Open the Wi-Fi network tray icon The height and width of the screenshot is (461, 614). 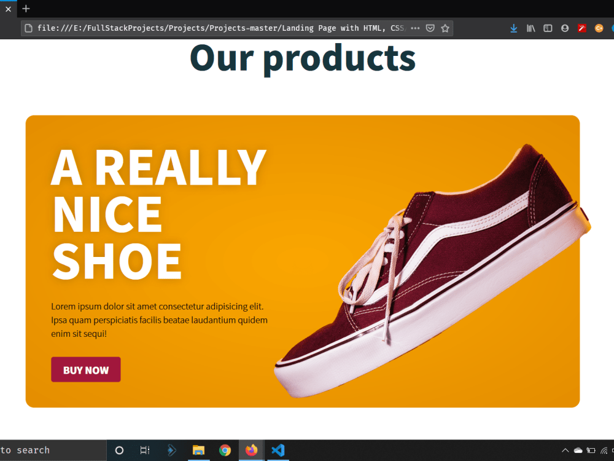click(x=604, y=451)
